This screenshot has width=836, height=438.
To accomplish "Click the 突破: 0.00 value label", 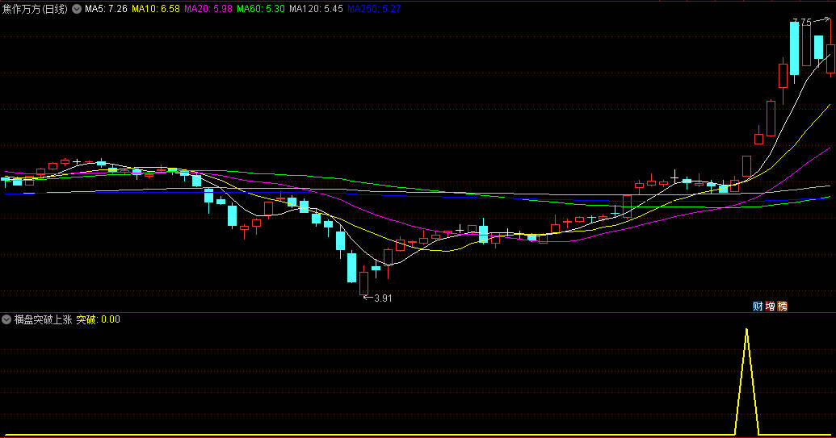I will 98,319.
